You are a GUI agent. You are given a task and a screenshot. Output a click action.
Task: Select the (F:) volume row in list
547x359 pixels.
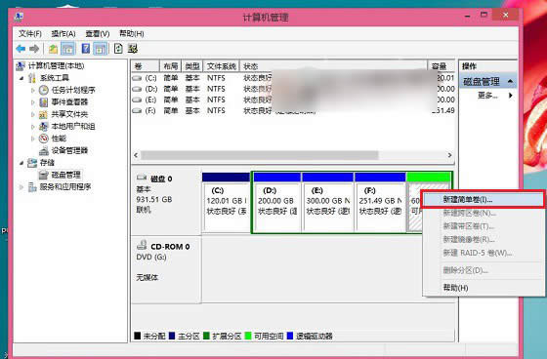(293, 110)
